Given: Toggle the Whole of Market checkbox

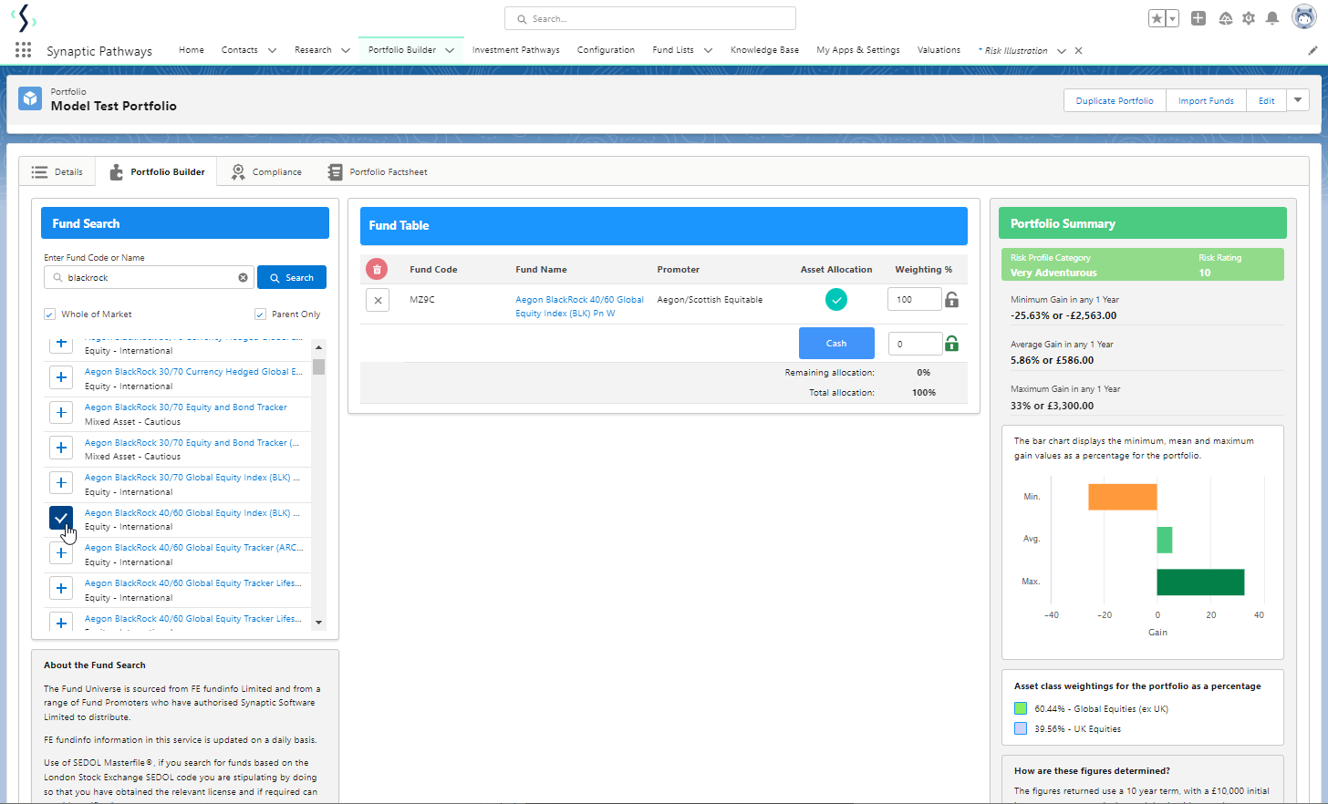Looking at the screenshot, I should pos(50,314).
